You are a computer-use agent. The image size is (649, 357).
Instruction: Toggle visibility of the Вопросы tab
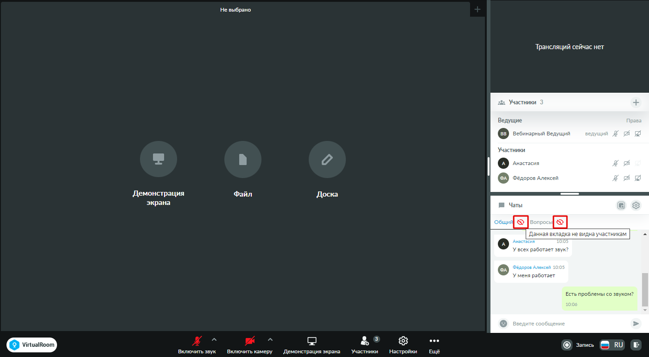560,222
